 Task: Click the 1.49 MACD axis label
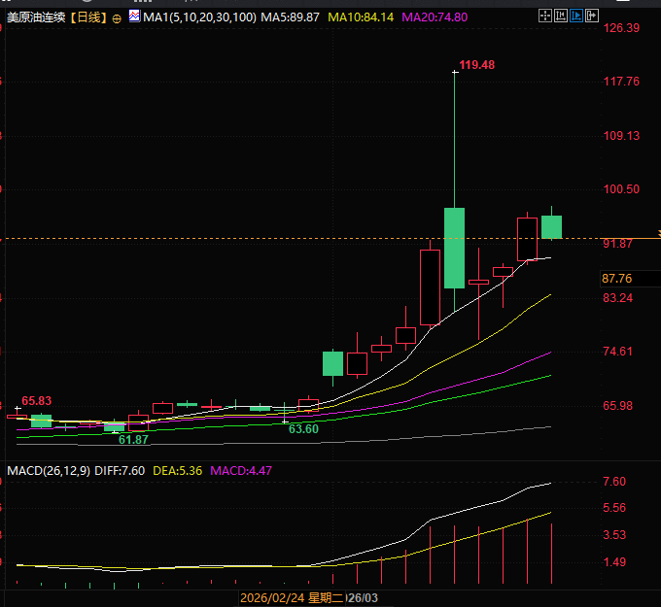click(x=614, y=562)
